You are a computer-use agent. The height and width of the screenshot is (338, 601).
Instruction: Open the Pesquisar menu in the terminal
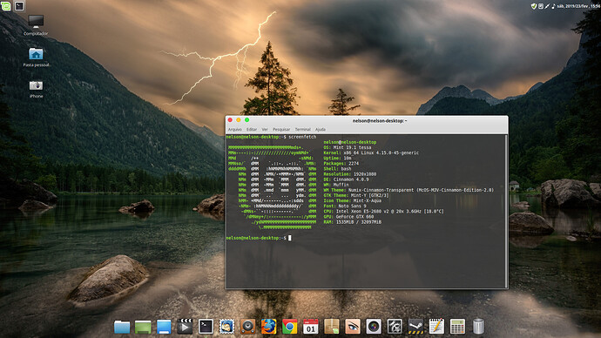[281, 130]
